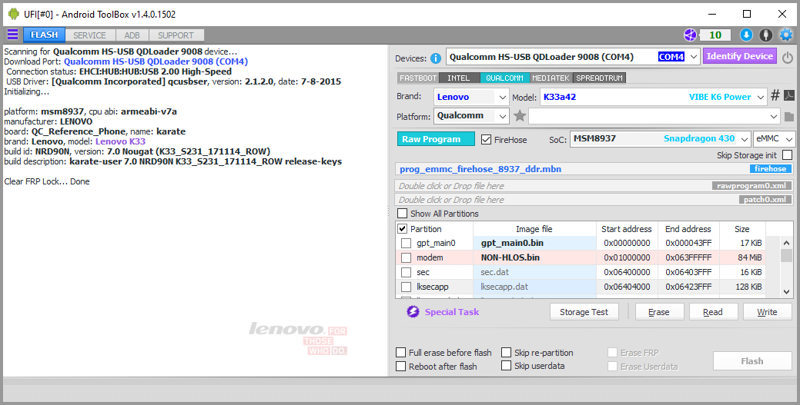Click the NON-HLOS.bin image file cell
Image resolution: width=800 pixels, height=405 pixels.
pyautogui.click(x=534, y=257)
